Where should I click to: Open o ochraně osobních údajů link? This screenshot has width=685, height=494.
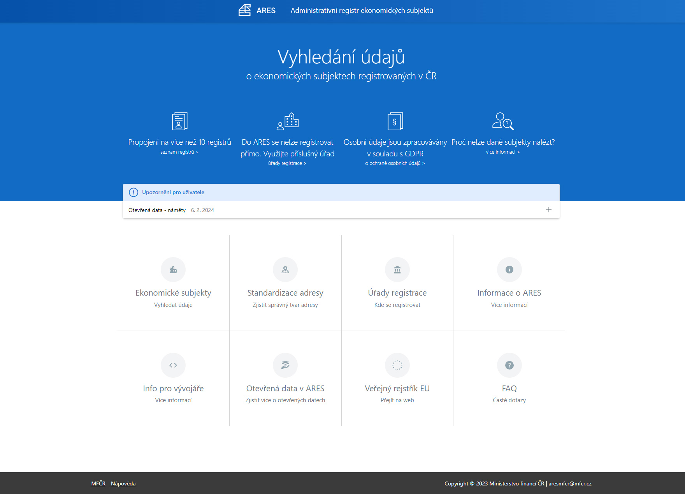coord(395,163)
